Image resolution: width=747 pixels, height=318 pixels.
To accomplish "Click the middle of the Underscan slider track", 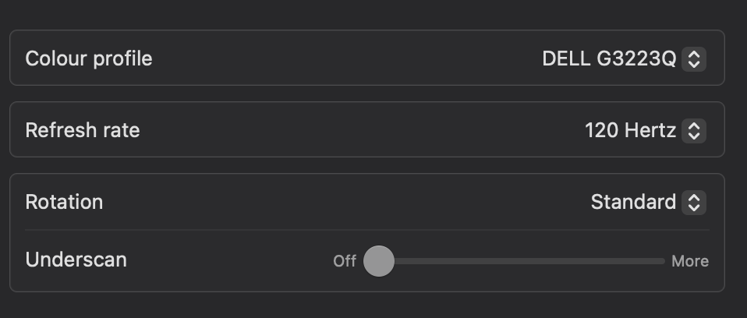I will click(522, 260).
